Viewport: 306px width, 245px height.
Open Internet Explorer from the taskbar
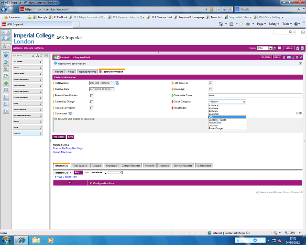point(22,239)
